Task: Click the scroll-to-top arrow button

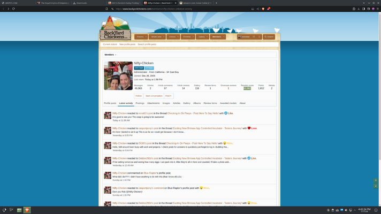Action: click(x=376, y=180)
